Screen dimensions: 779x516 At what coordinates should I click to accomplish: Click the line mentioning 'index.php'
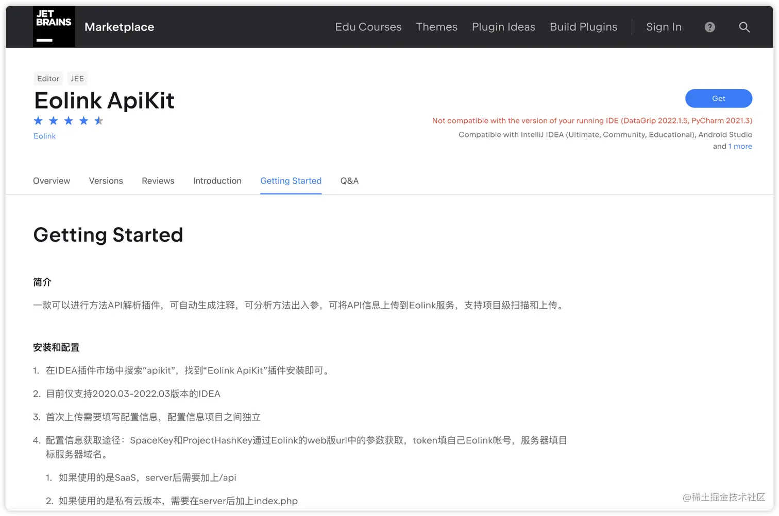178,501
